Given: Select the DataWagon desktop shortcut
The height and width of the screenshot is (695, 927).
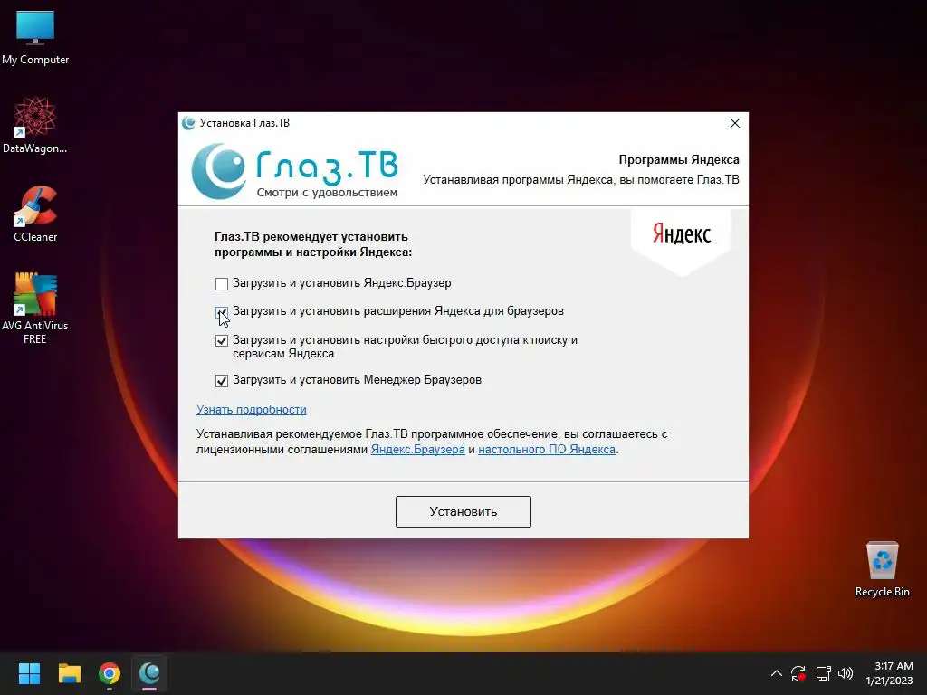Looking at the screenshot, I should click(x=35, y=126).
